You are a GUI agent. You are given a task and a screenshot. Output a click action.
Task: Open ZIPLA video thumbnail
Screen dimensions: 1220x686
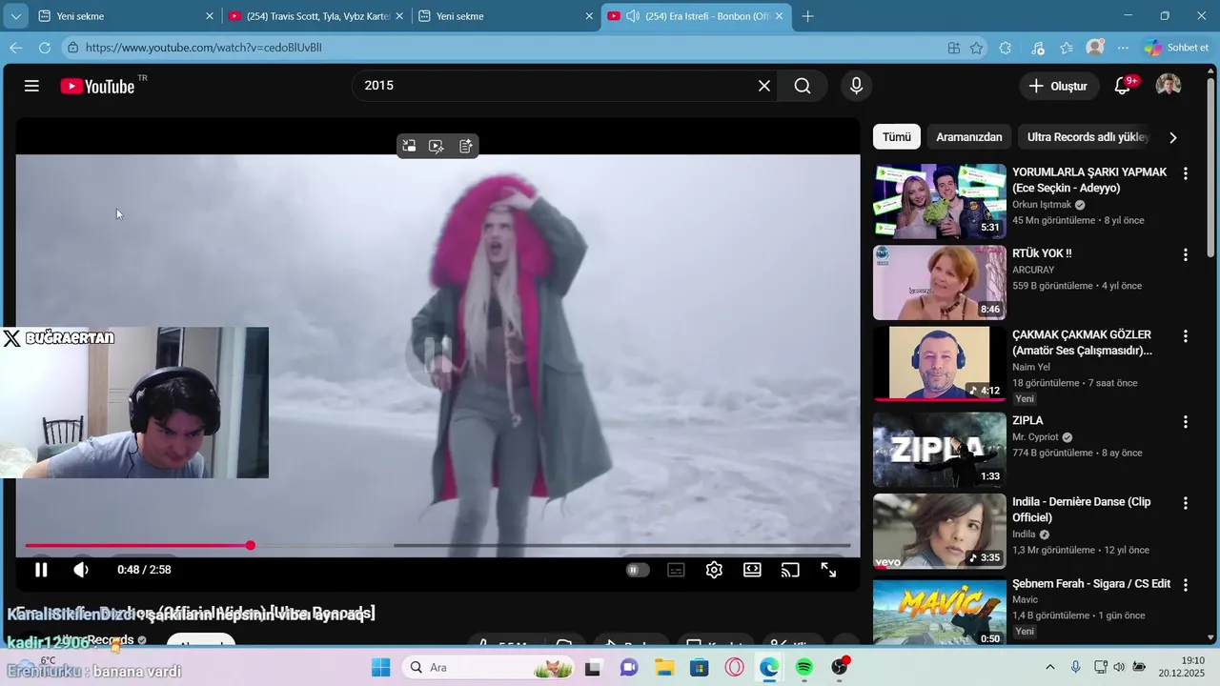pyautogui.click(x=940, y=450)
